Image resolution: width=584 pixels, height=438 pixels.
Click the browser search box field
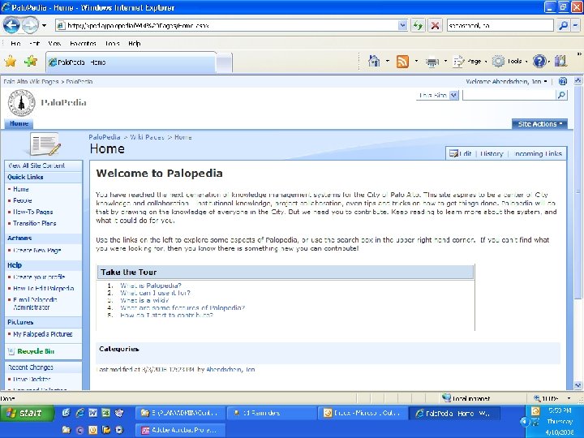coord(500,25)
